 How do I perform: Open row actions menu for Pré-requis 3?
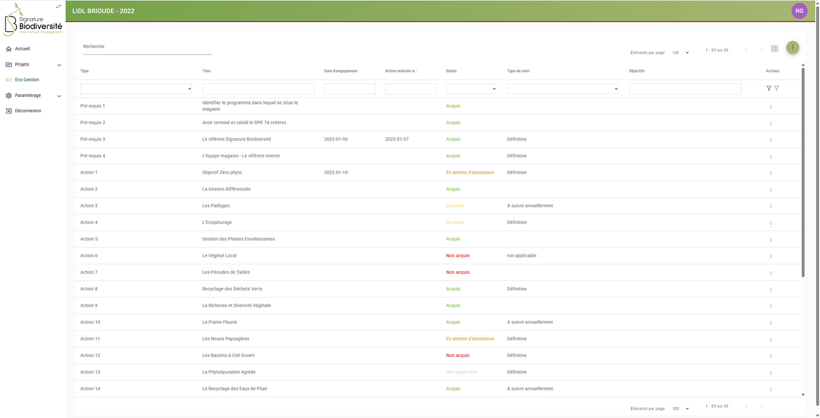770,140
